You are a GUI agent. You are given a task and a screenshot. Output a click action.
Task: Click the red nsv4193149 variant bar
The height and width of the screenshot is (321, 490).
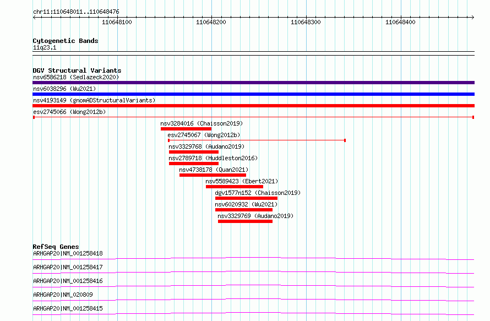click(x=253, y=106)
